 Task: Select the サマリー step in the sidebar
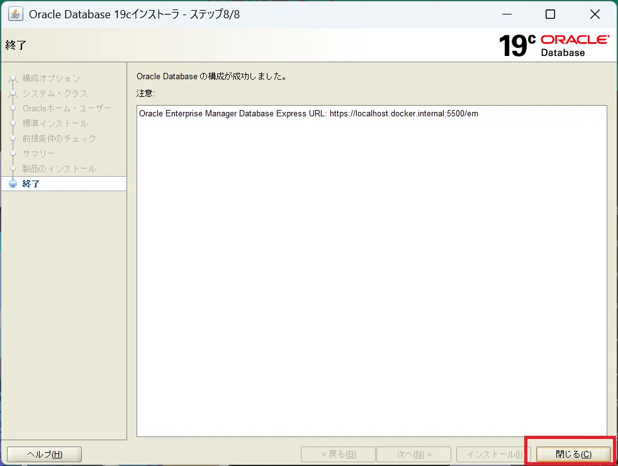coord(38,153)
